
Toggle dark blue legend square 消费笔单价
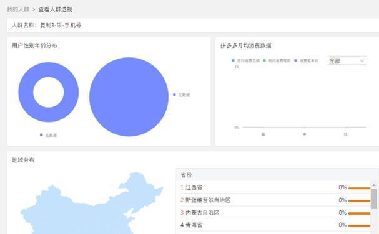[x=295, y=60]
